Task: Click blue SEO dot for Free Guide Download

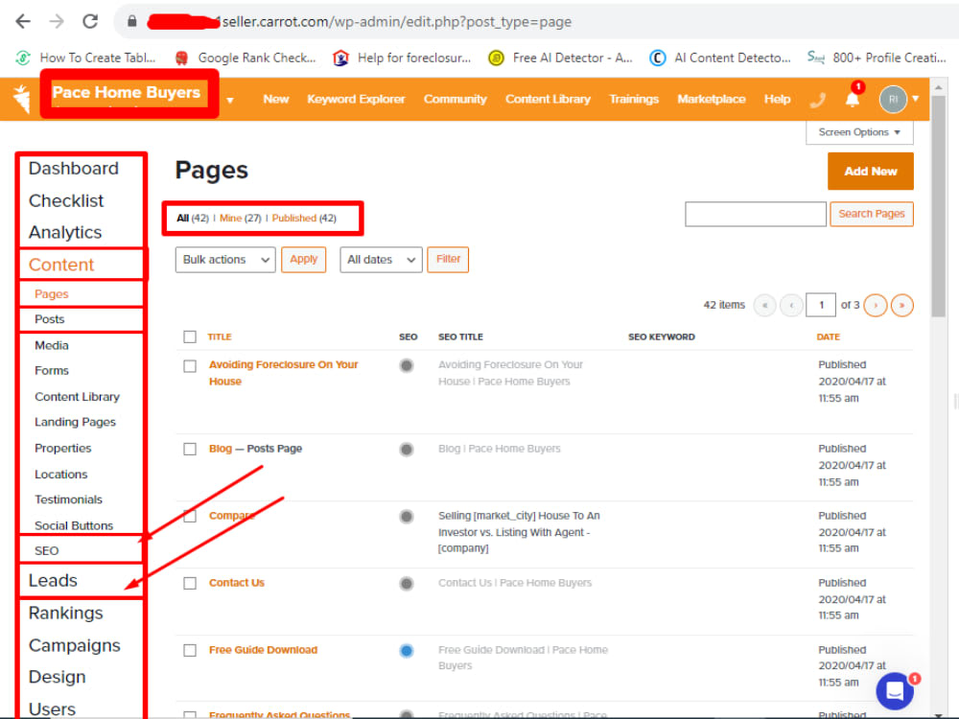Action: [x=406, y=651]
